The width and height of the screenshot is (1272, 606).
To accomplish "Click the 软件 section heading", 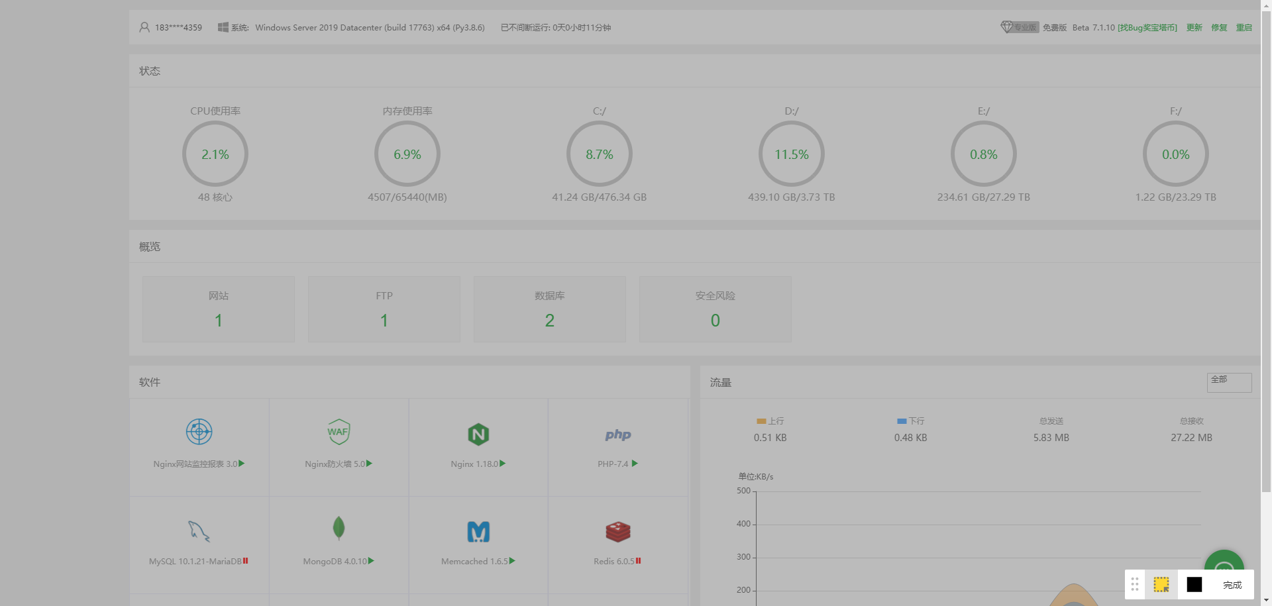I will coord(150,382).
